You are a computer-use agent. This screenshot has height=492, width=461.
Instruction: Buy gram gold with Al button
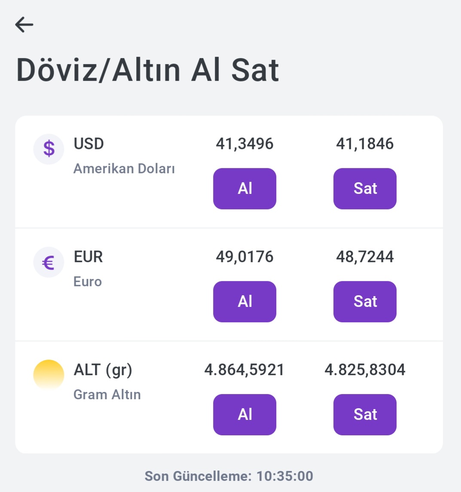244,414
